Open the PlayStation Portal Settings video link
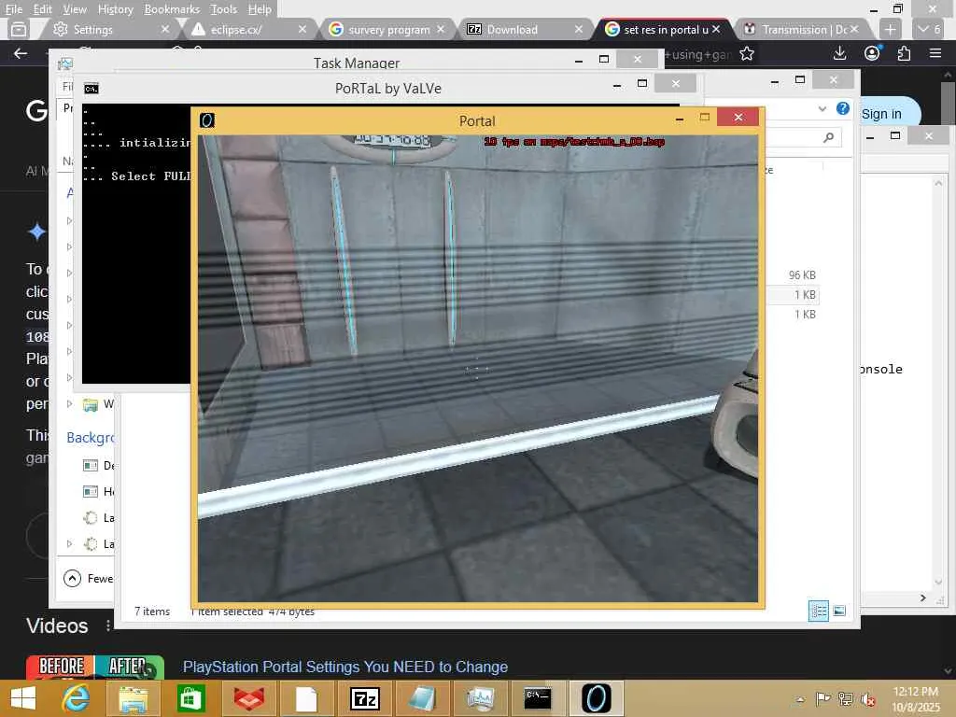 point(345,667)
